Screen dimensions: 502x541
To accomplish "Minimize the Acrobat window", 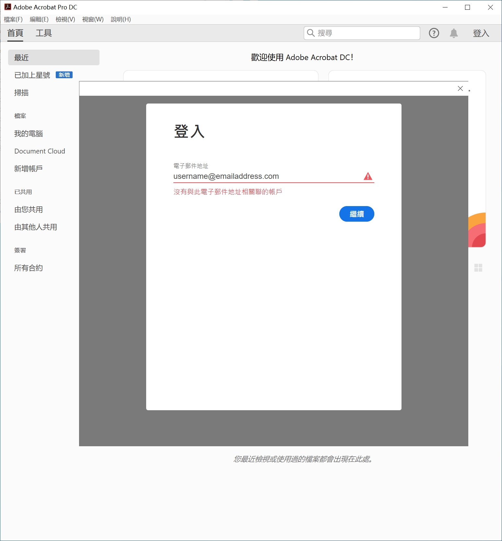I will point(445,7).
